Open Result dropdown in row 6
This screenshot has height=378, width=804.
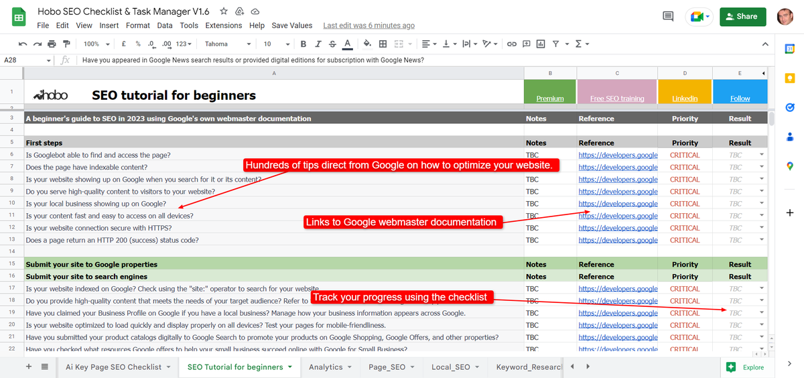click(762, 155)
